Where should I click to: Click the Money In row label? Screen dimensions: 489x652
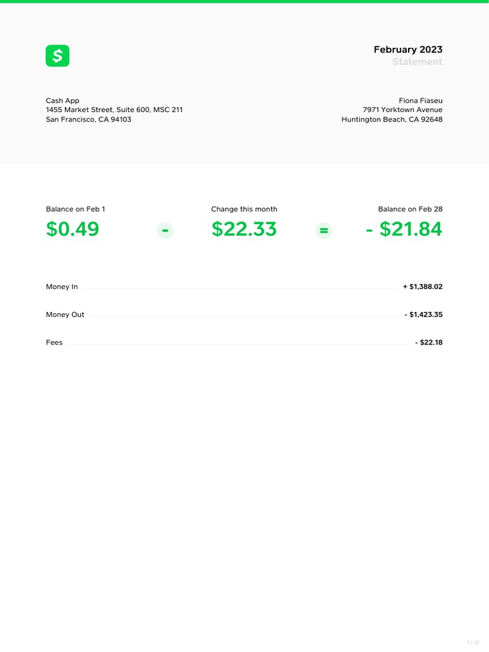(x=62, y=287)
